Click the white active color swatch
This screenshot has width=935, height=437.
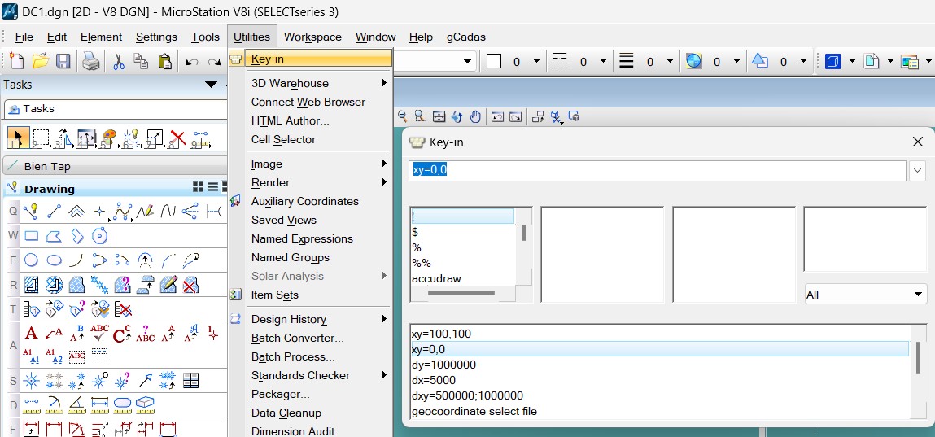(x=494, y=61)
